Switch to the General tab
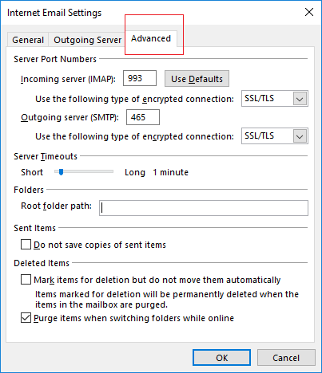Screen dimensions: 322x373 [x=28, y=40]
